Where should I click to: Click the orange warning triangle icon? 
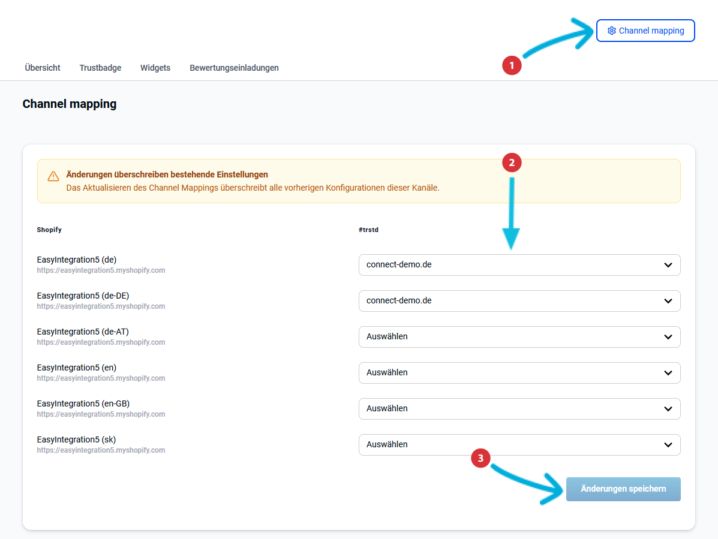click(x=53, y=176)
